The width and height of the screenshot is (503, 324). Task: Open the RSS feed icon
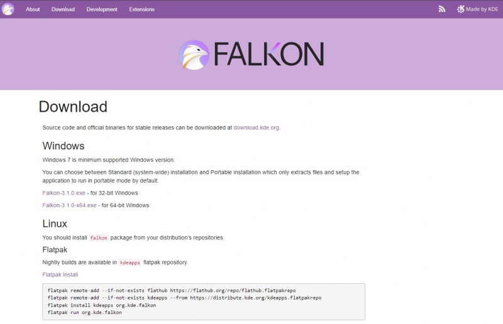pyautogui.click(x=442, y=9)
